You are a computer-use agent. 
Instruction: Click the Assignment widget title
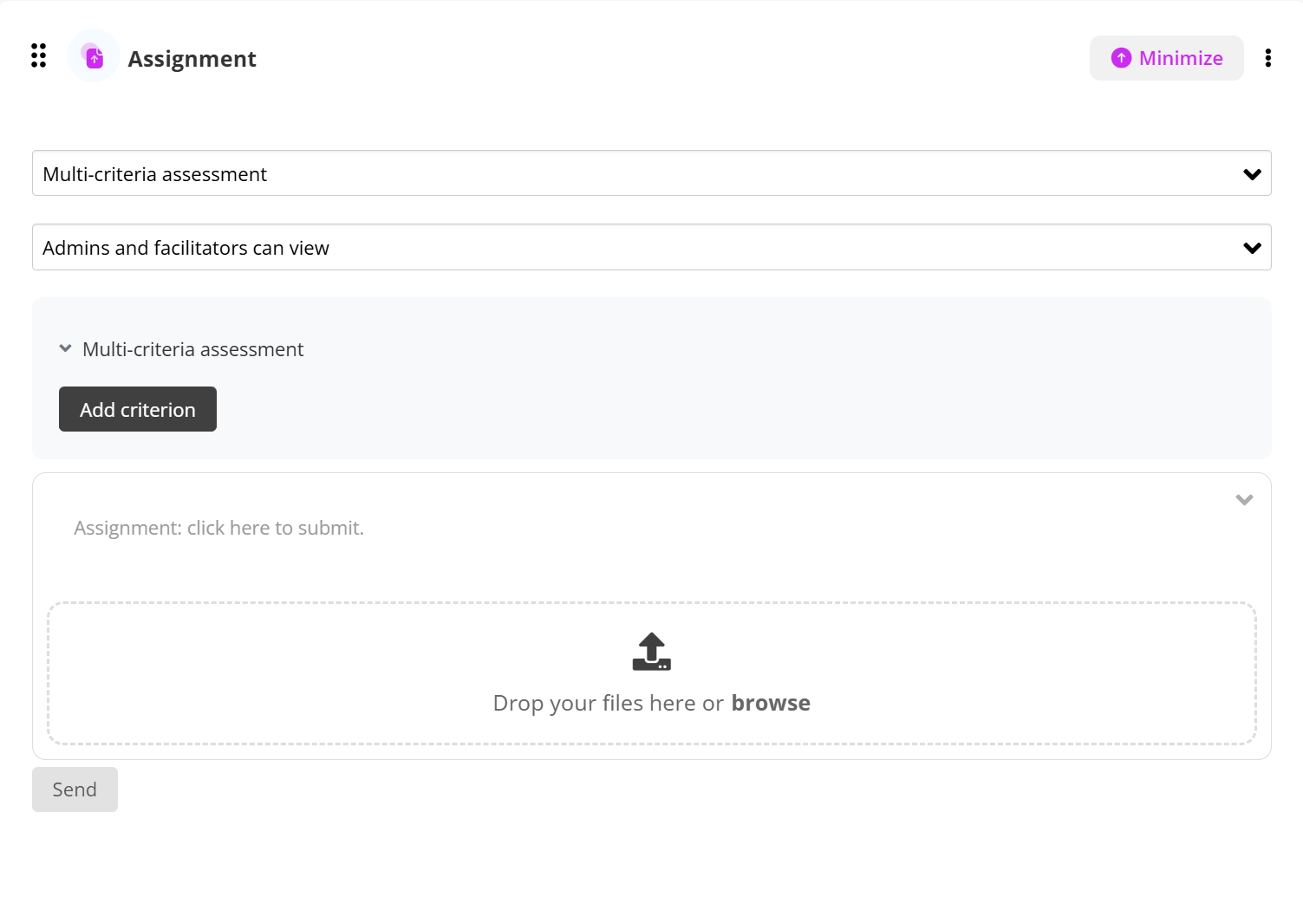click(x=192, y=59)
